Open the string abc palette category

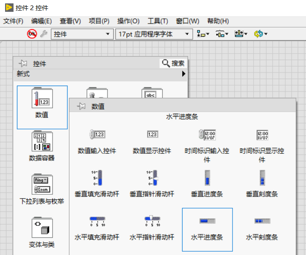152,93
